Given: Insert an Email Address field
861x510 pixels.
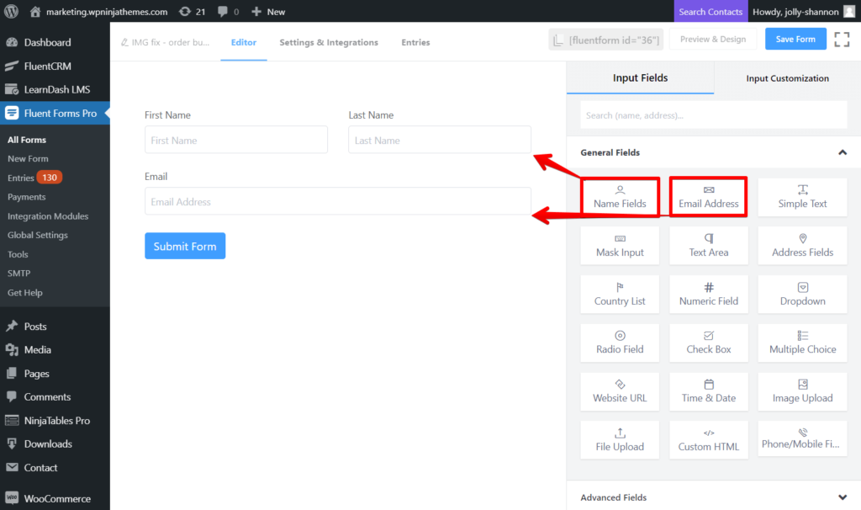Looking at the screenshot, I should point(709,196).
